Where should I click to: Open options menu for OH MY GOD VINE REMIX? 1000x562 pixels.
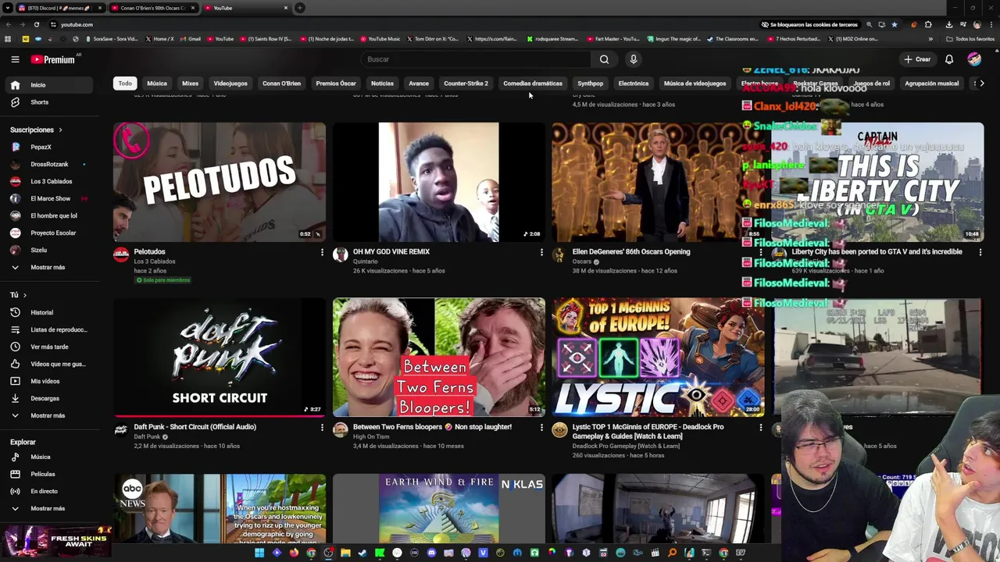541,252
